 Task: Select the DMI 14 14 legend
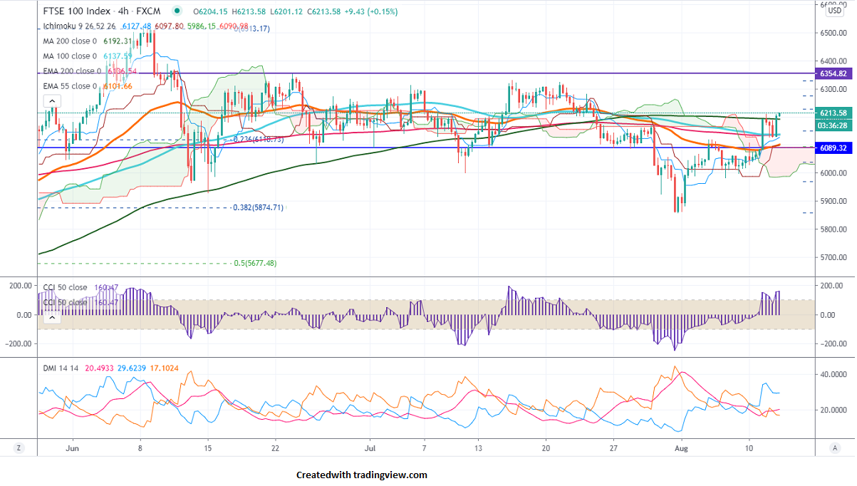click(62, 368)
